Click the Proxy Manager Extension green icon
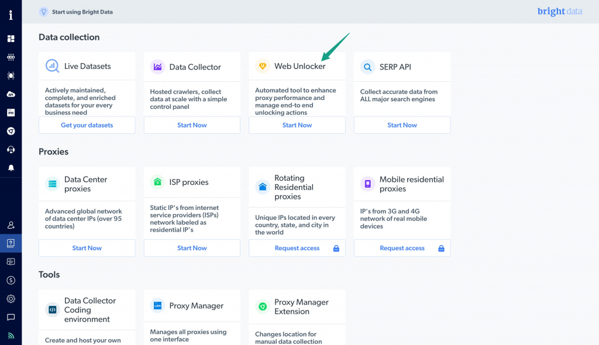 pyautogui.click(x=263, y=306)
